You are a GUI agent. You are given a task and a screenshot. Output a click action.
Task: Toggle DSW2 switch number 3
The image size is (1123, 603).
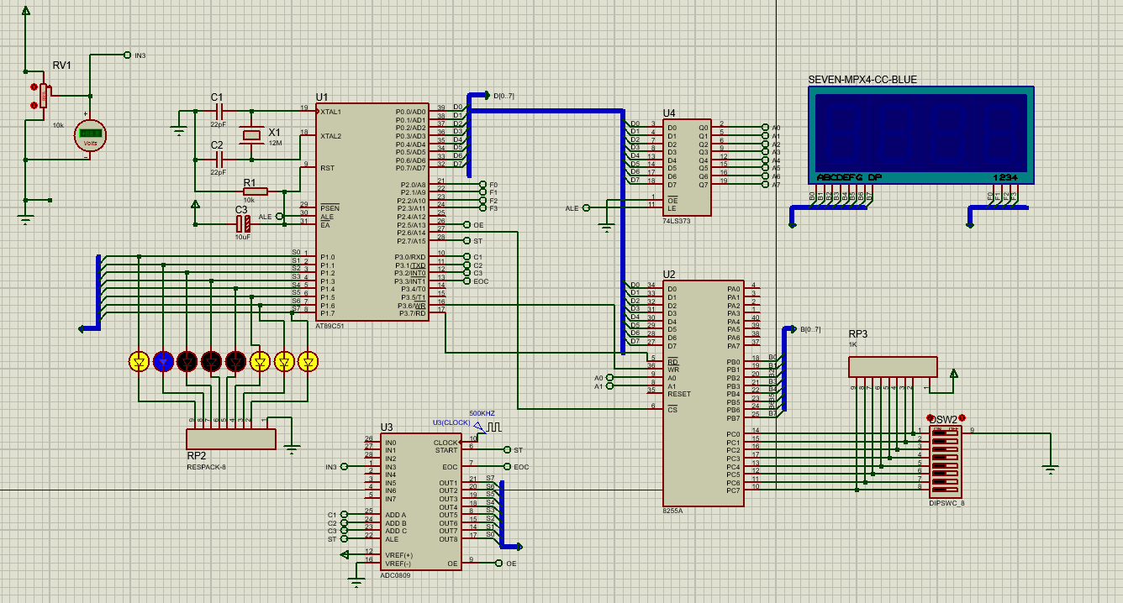tap(946, 449)
